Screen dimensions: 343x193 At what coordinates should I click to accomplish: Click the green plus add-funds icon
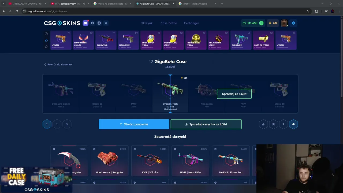[261, 23]
